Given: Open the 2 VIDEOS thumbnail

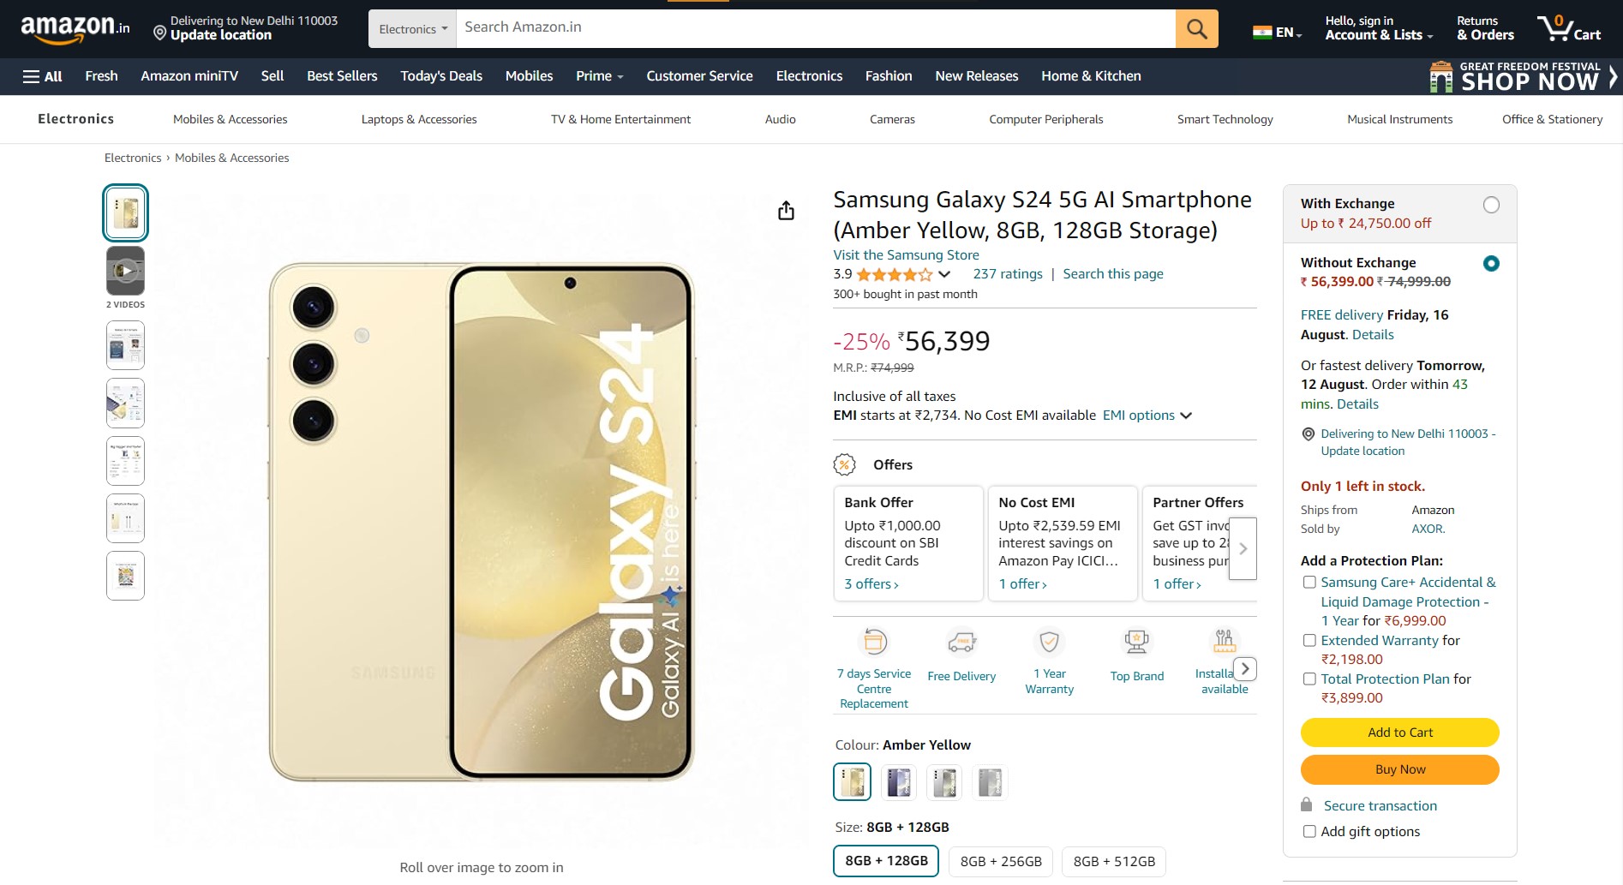Looking at the screenshot, I should (x=124, y=272).
